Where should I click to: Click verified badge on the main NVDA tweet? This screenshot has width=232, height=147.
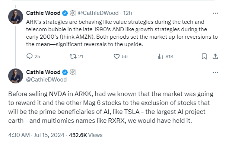pos(65,72)
